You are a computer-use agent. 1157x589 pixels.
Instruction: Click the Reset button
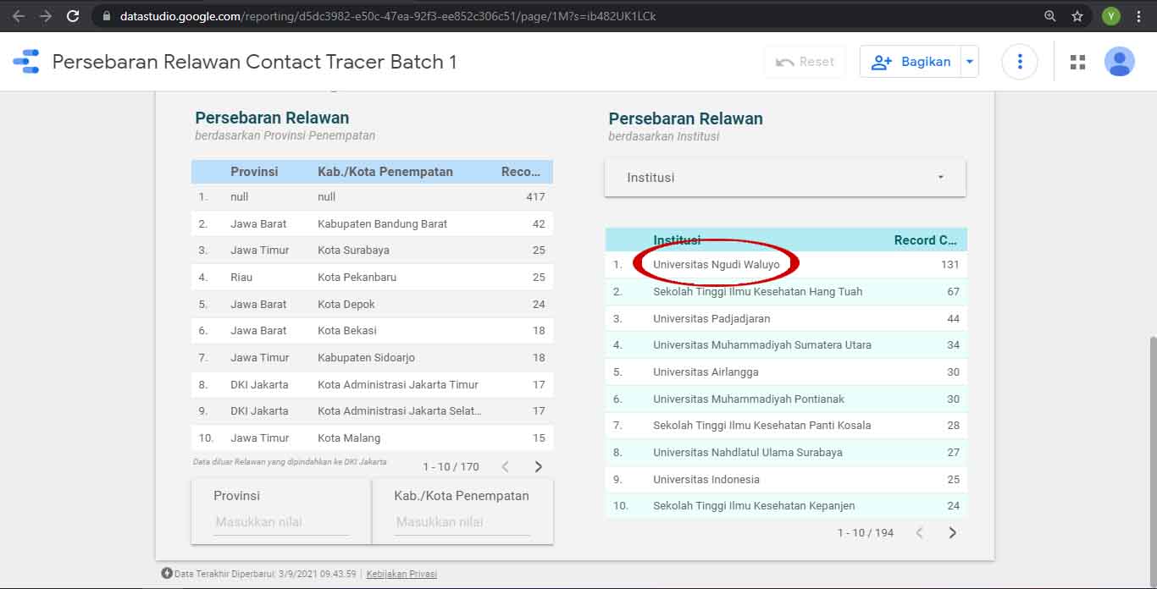(x=805, y=62)
